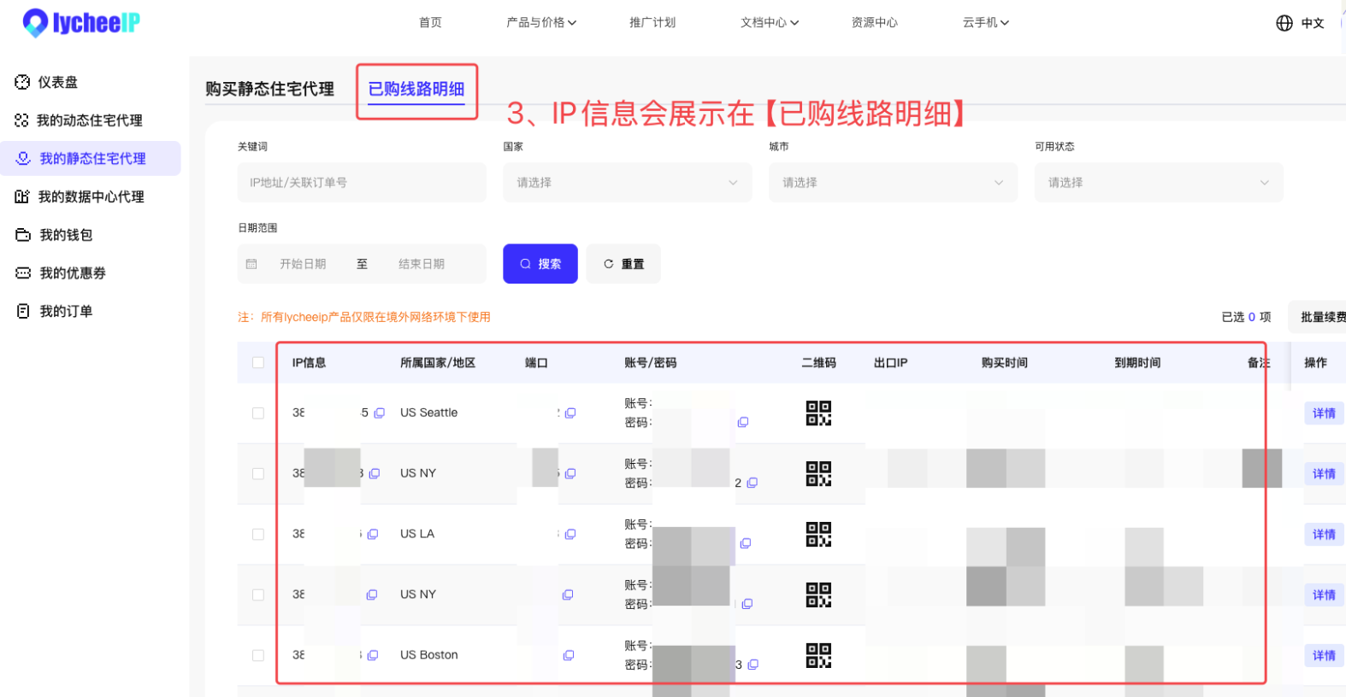Switch to 购买静态住宅代理 tab
This screenshot has width=1346, height=697.
pos(269,89)
